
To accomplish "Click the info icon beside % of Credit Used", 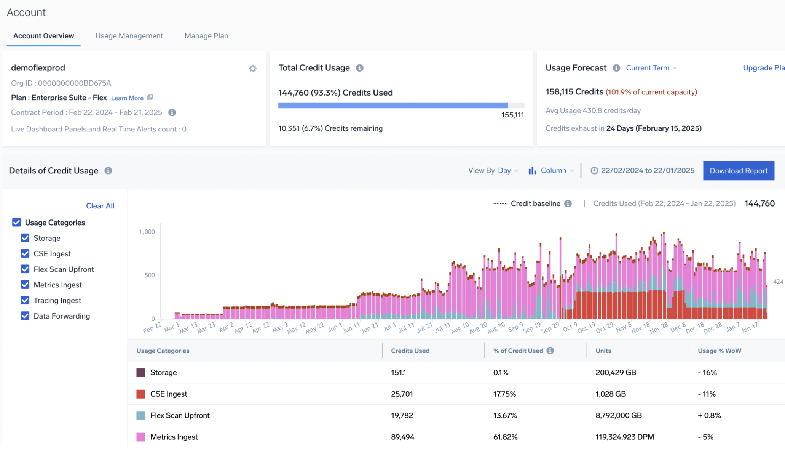I will click(549, 351).
